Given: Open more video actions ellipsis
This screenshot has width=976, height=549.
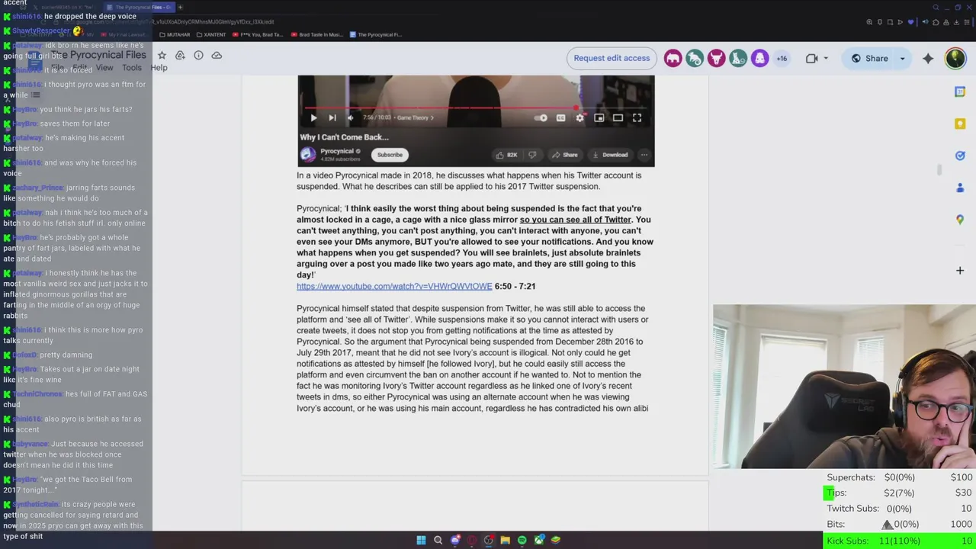Looking at the screenshot, I should (644, 155).
